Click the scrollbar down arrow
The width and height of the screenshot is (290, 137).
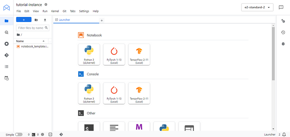(x=273, y=129)
